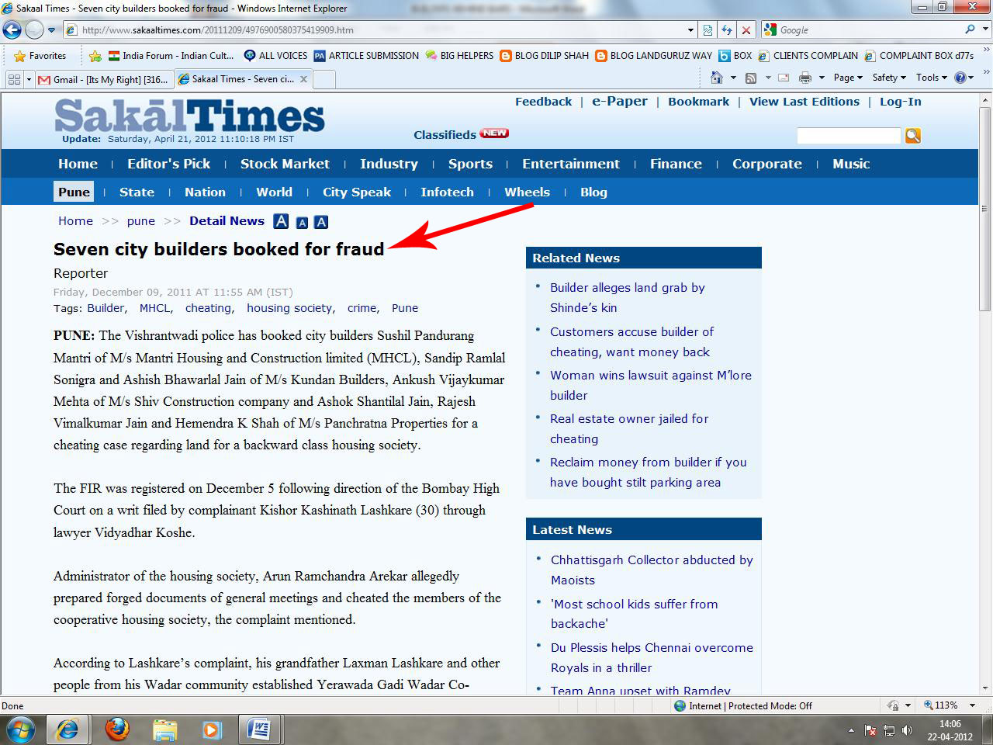Image resolution: width=993 pixels, height=745 pixels.
Task: Expand the Tools dropdown menu
Action: coord(932,78)
